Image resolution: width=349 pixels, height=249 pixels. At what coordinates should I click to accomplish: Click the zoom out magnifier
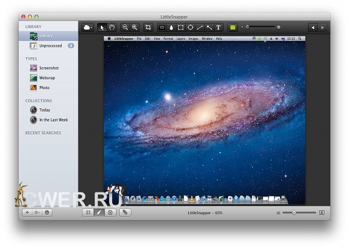125,27
